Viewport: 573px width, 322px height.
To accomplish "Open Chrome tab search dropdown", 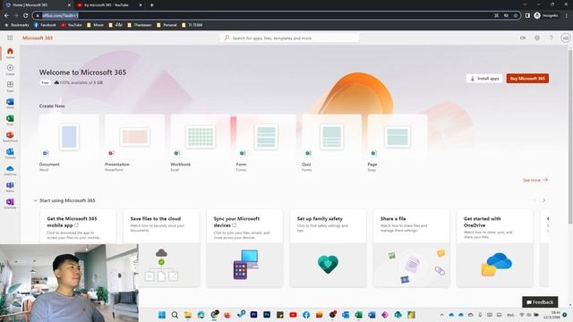I will 525,4.
